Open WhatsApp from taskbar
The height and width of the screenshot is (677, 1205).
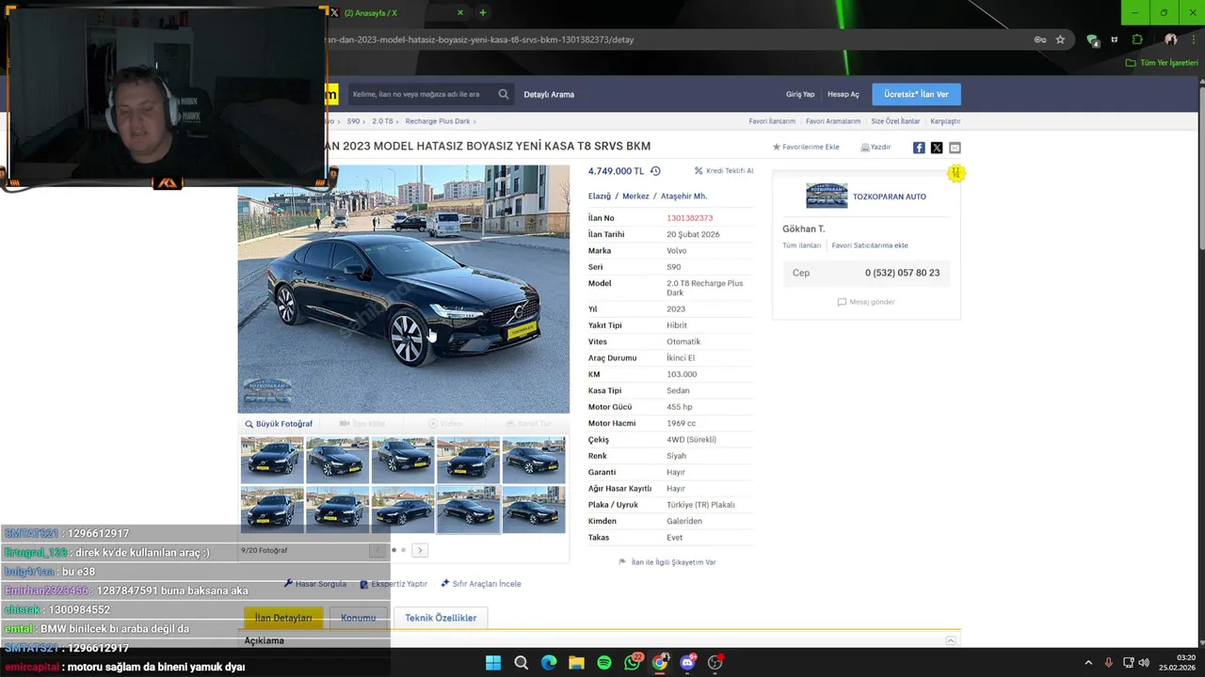coord(632,663)
